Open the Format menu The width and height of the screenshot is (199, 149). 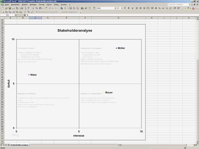[x=41, y=5]
